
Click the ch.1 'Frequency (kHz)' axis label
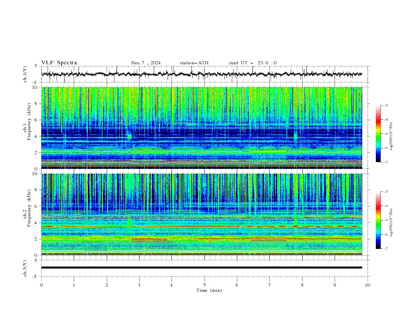[x=29, y=121]
